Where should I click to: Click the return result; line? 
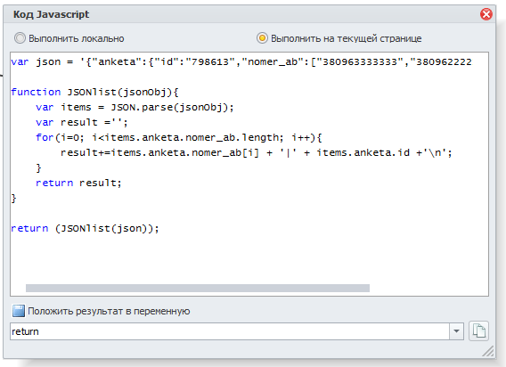coord(78,183)
